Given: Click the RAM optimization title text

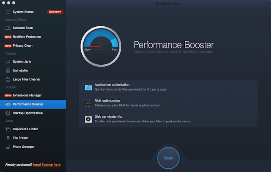Looking at the screenshot, I should pyautogui.click(x=107, y=101).
